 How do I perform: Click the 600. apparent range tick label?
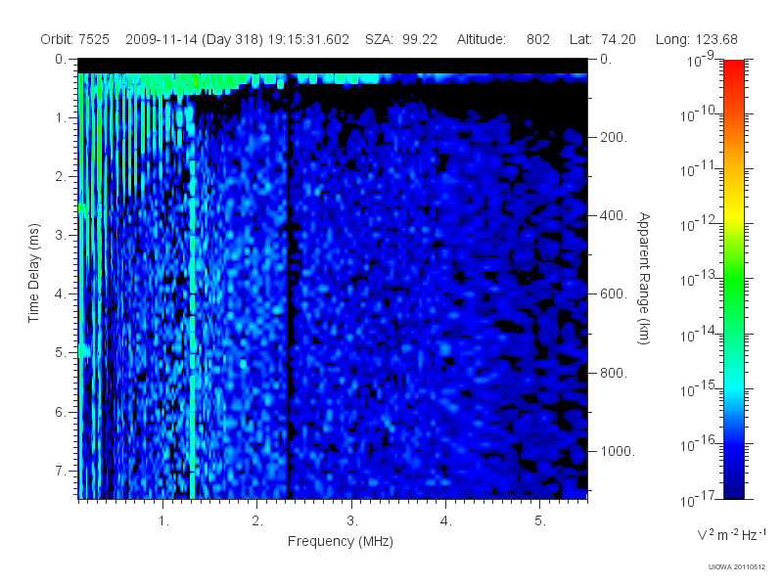[x=614, y=294]
